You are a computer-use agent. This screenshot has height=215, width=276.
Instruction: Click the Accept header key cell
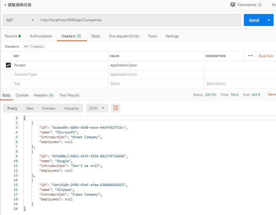coord(60,65)
